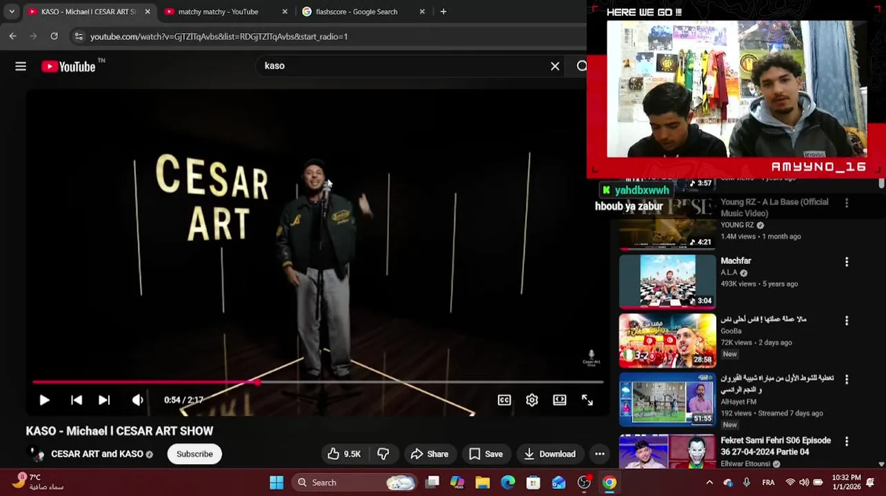Seek on the red video progress bar

point(318,382)
